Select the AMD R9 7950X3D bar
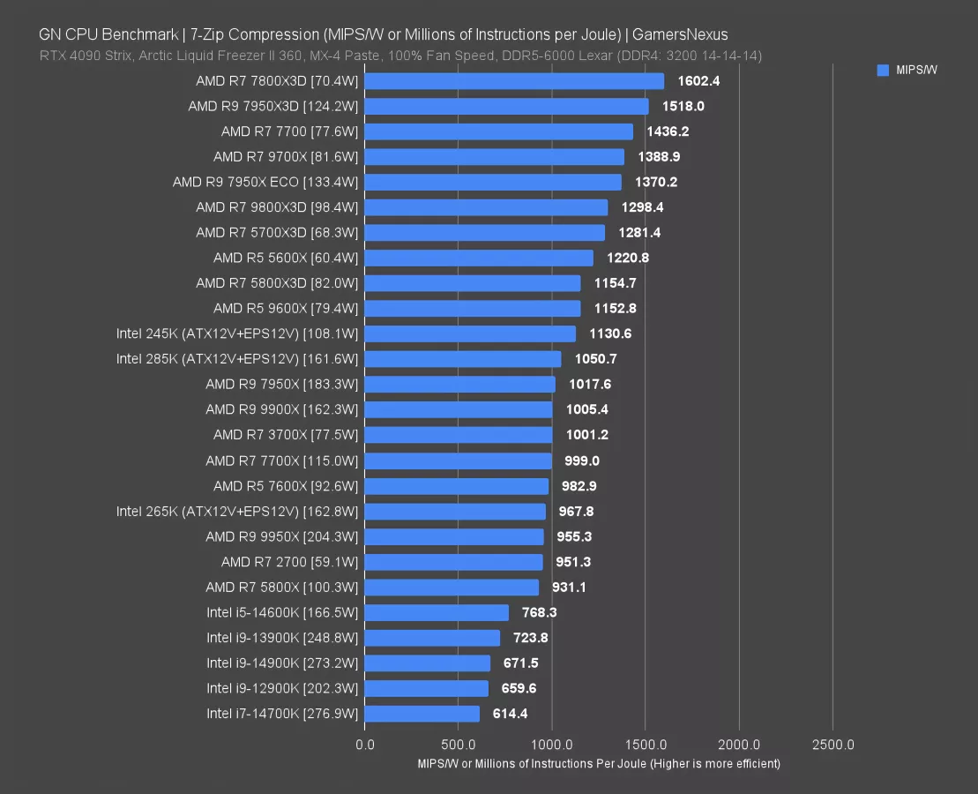This screenshot has width=978, height=794. (506, 107)
